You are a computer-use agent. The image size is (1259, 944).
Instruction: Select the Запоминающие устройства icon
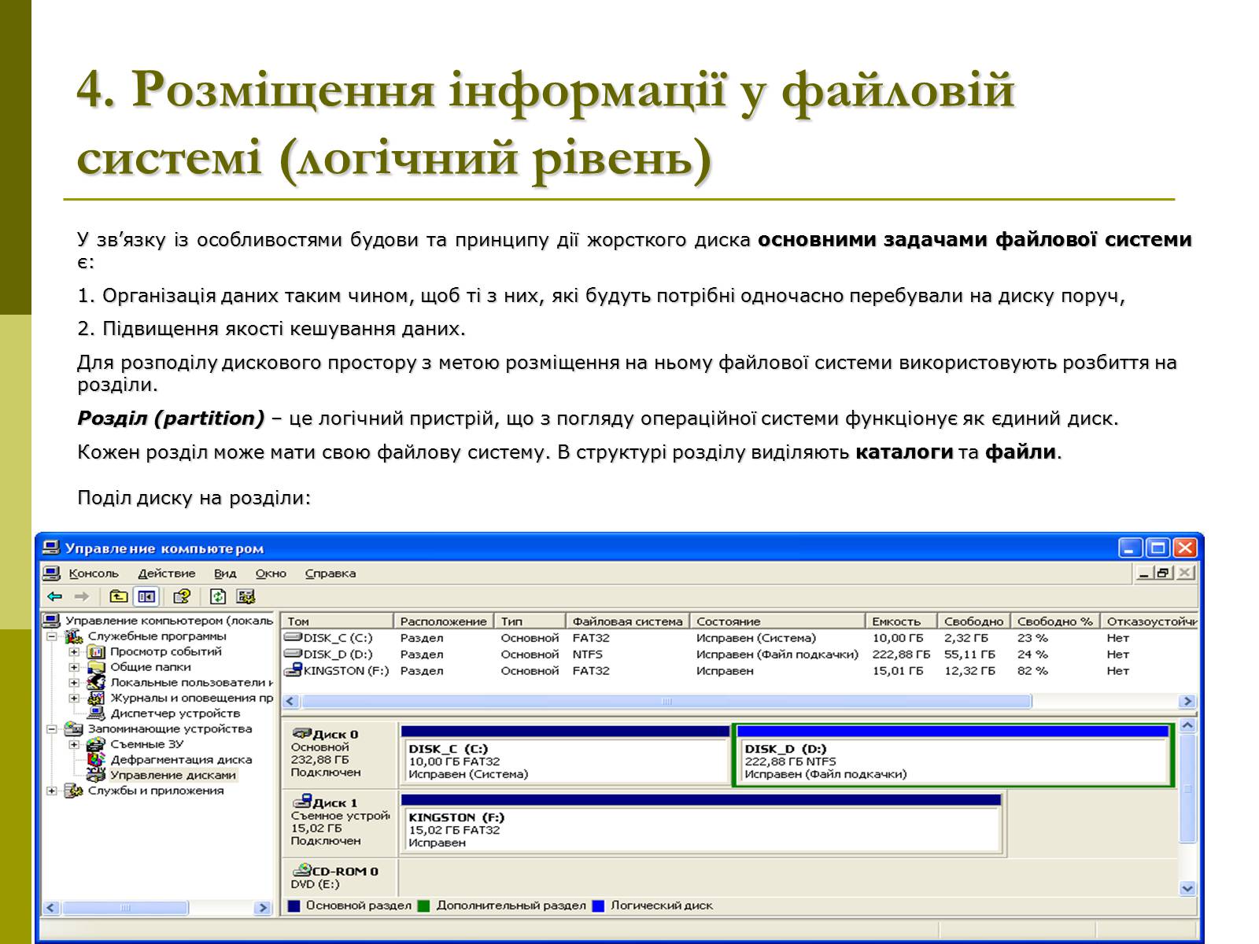click(x=74, y=728)
